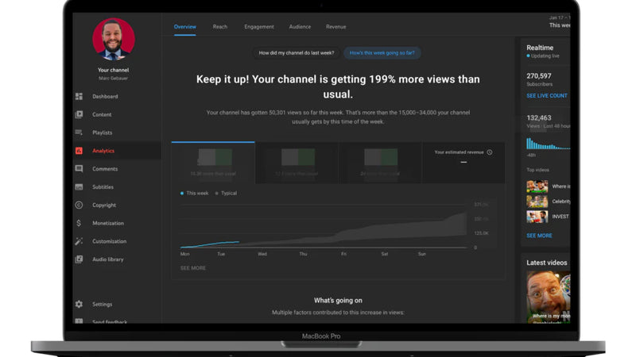Click the Monetization dollar icon

(x=79, y=224)
